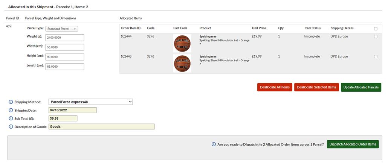Open the Parcel Type dropdown
The width and height of the screenshot is (388, 164).
(x=61, y=29)
